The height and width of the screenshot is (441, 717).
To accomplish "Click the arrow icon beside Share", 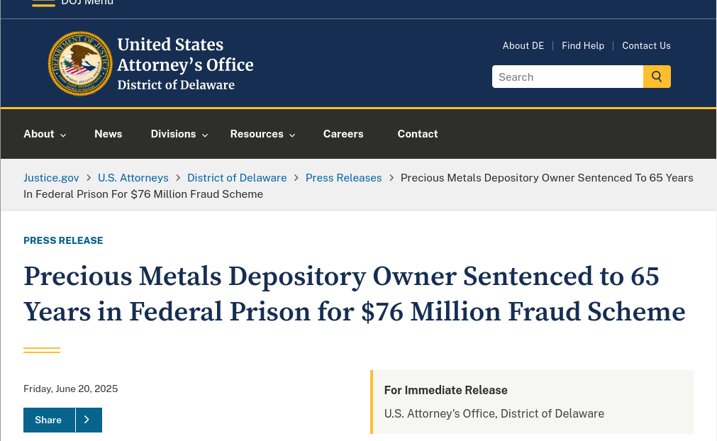I will (88, 420).
